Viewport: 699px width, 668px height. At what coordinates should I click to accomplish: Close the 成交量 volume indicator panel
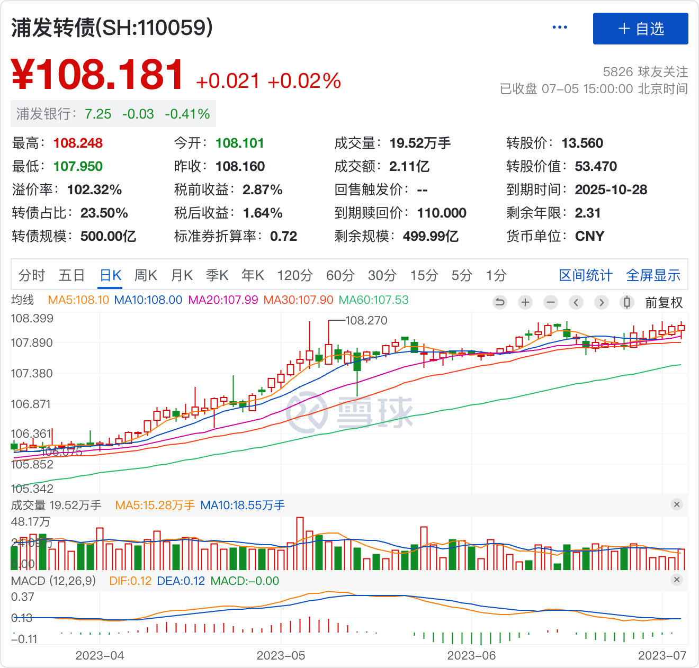[677, 504]
